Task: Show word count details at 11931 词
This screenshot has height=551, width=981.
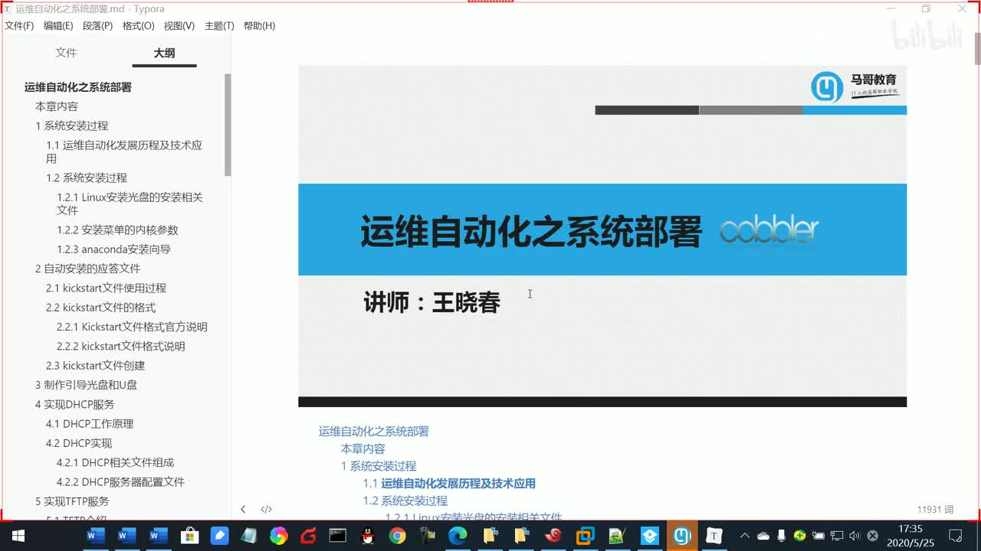Action: point(935,509)
